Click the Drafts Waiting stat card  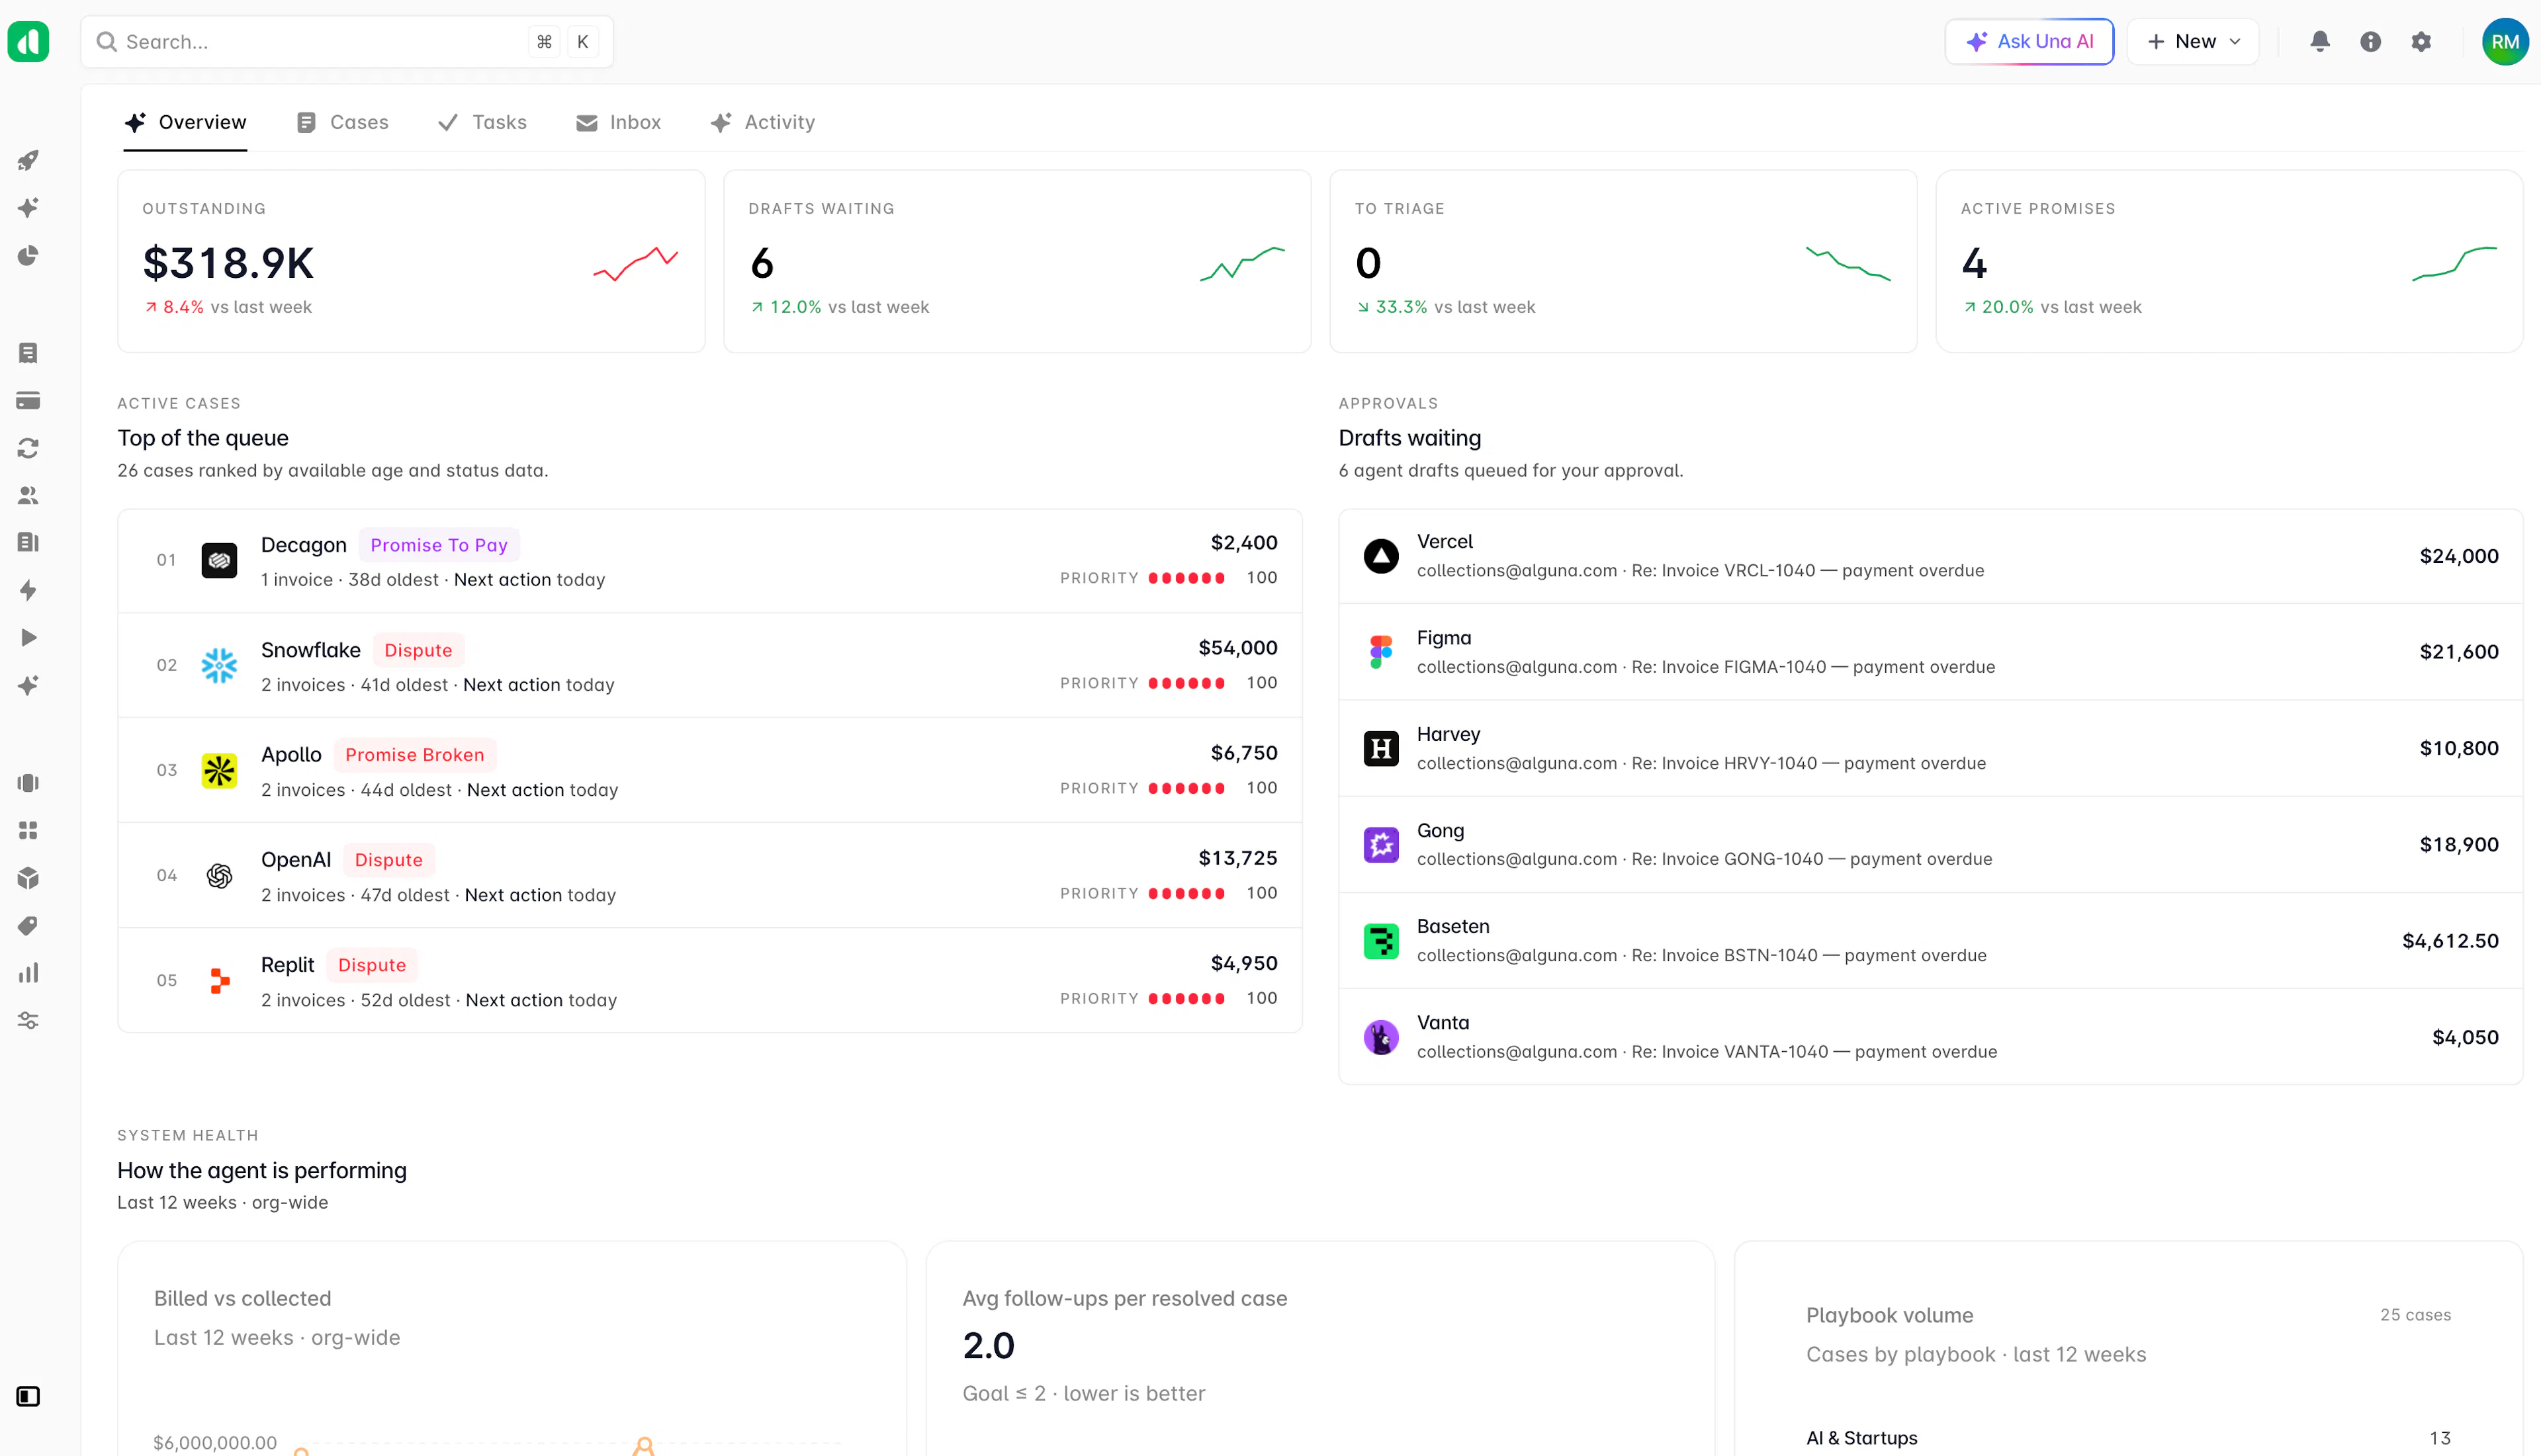tap(1017, 261)
